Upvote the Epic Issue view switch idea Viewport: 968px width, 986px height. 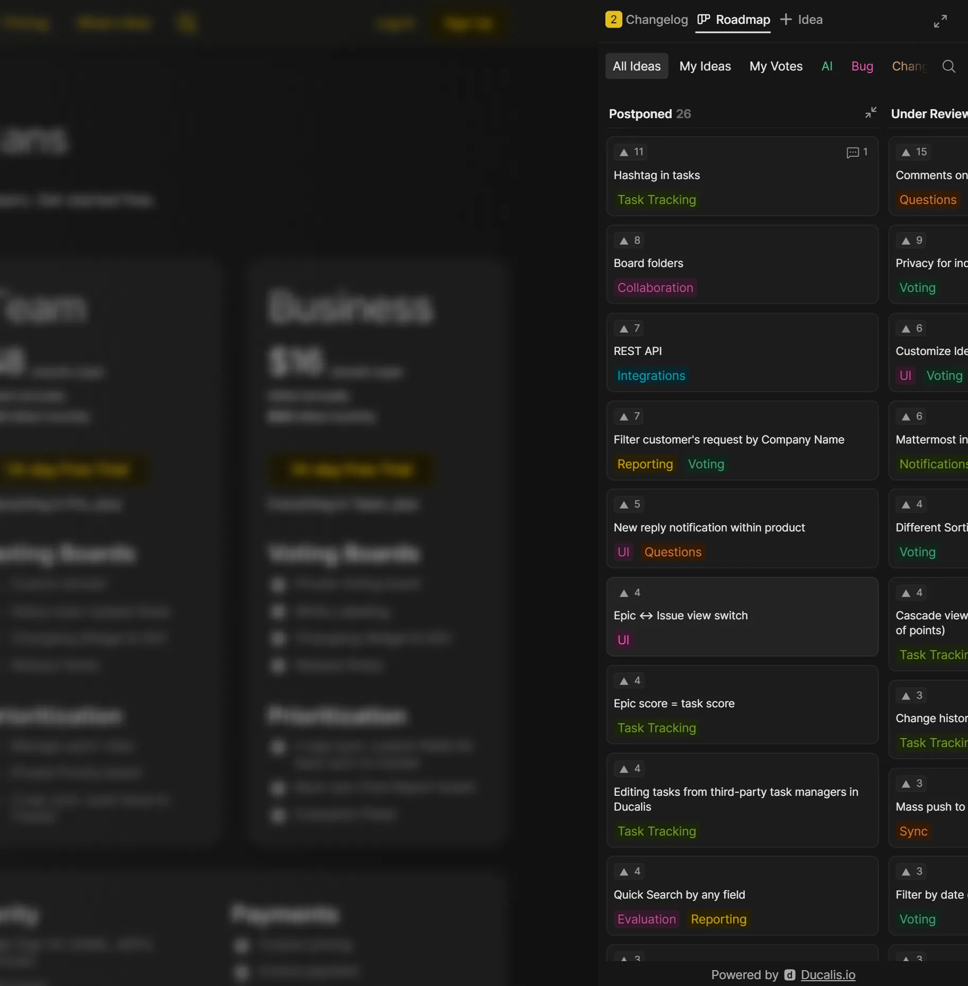629,592
